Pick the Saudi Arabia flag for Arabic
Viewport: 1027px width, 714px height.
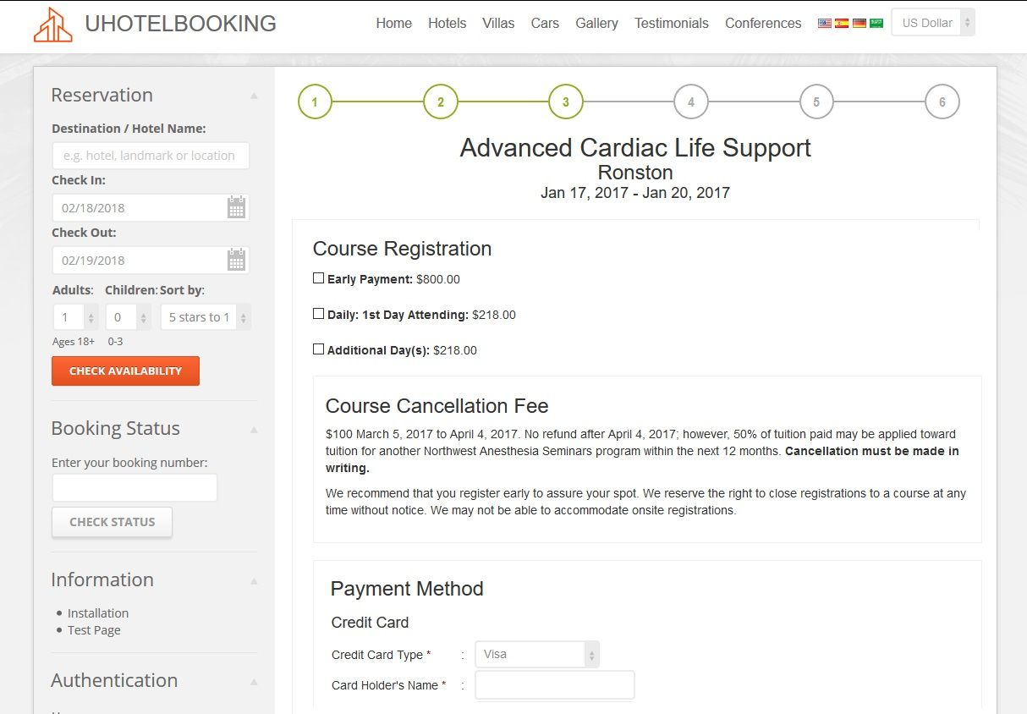[x=876, y=24]
